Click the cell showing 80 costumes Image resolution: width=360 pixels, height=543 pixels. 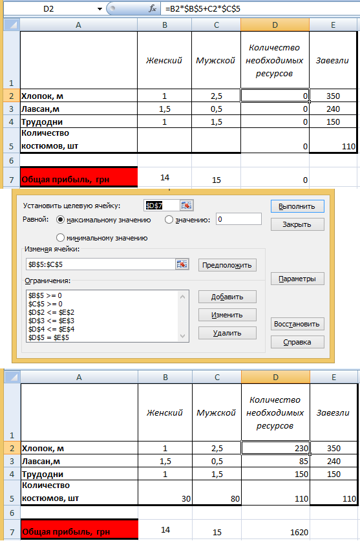[x=217, y=493]
